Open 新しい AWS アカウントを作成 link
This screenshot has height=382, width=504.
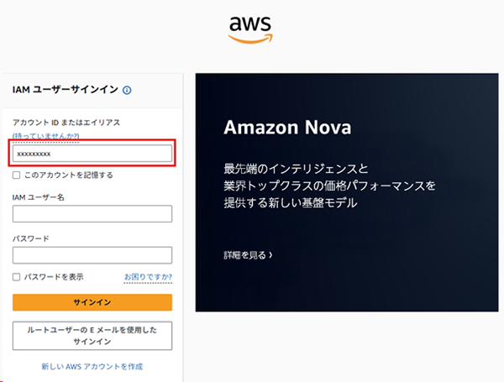click(x=92, y=367)
